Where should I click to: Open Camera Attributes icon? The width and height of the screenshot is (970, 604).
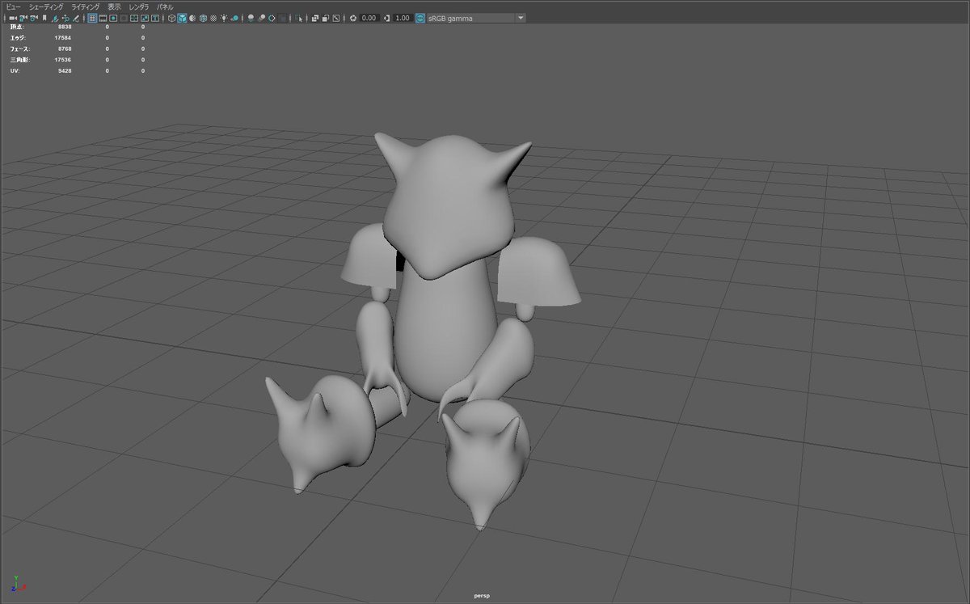(34, 18)
